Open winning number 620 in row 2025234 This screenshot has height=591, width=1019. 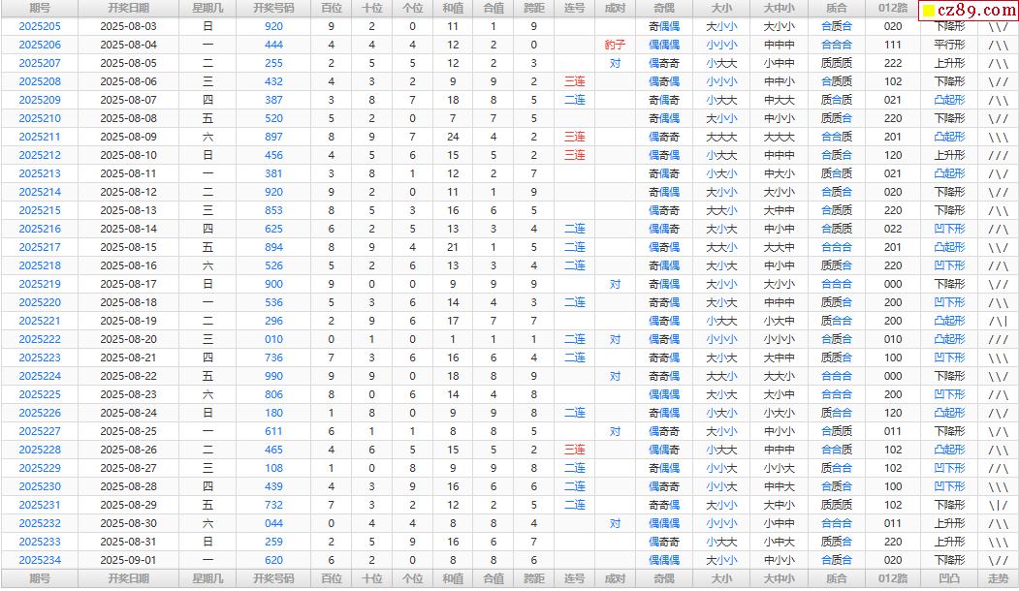[273, 560]
